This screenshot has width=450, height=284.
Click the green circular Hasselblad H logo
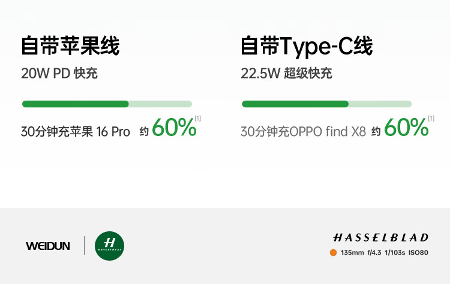(110, 246)
